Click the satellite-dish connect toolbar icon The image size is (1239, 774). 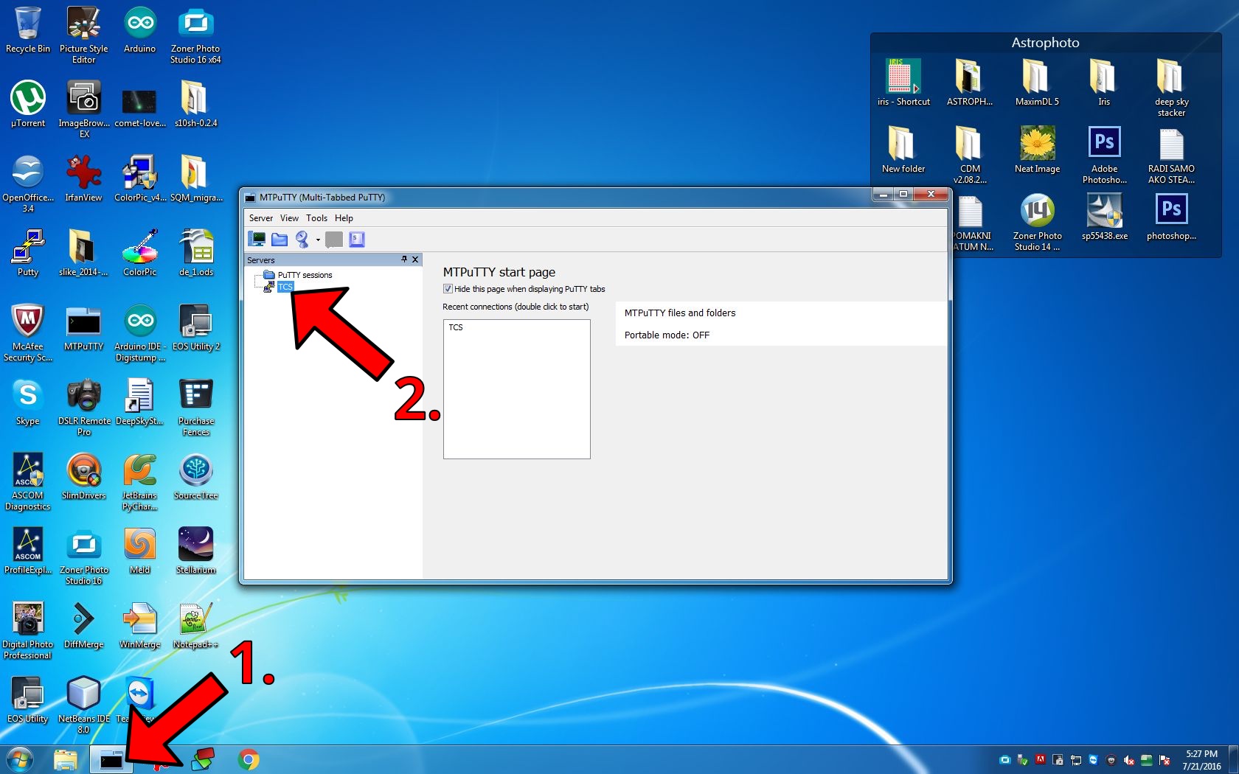[x=302, y=239]
